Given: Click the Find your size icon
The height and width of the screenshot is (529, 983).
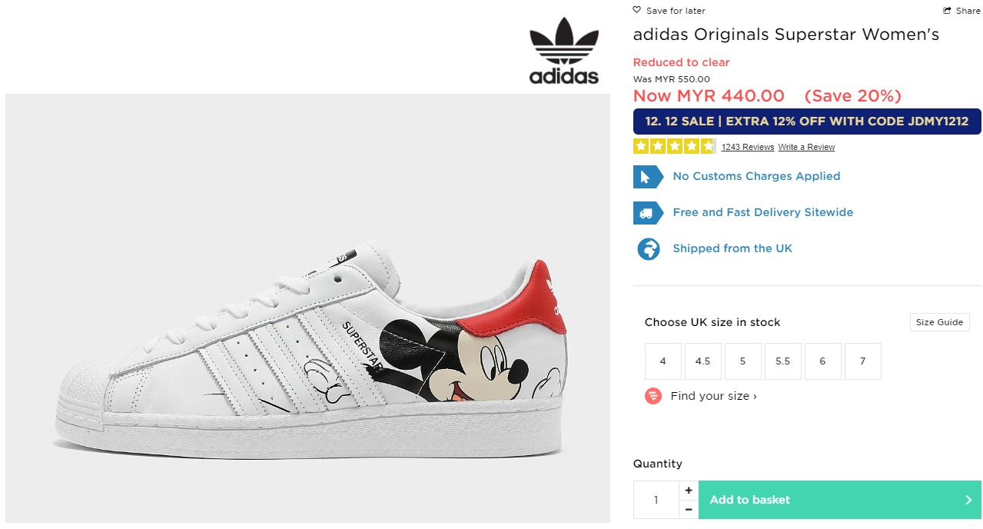Looking at the screenshot, I should click(x=653, y=397).
